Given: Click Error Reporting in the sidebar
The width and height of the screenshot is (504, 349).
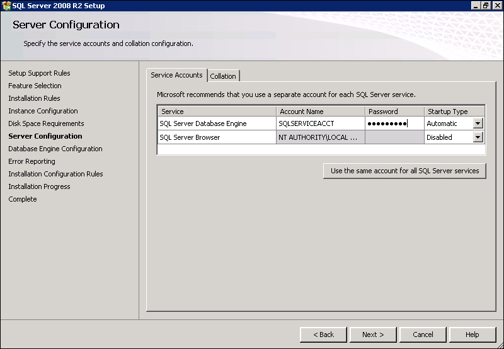Looking at the screenshot, I should click(x=31, y=161).
